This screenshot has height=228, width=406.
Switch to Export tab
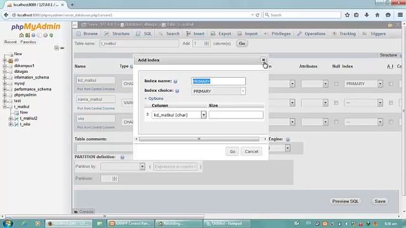[x=221, y=34]
